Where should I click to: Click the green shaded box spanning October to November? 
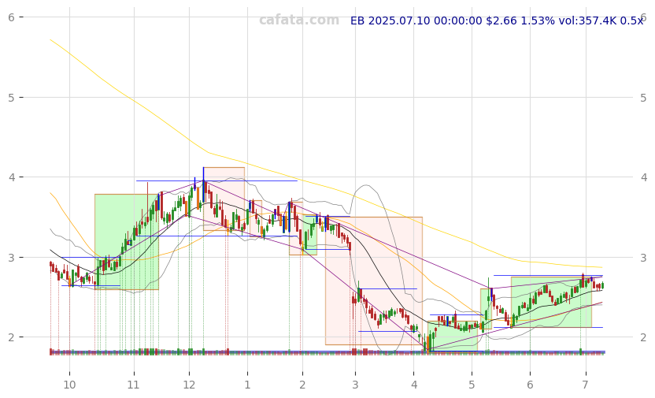(x=127, y=242)
